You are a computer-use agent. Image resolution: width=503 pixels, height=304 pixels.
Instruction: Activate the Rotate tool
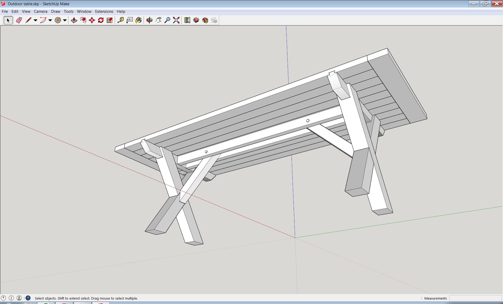[x=101, y=20]
